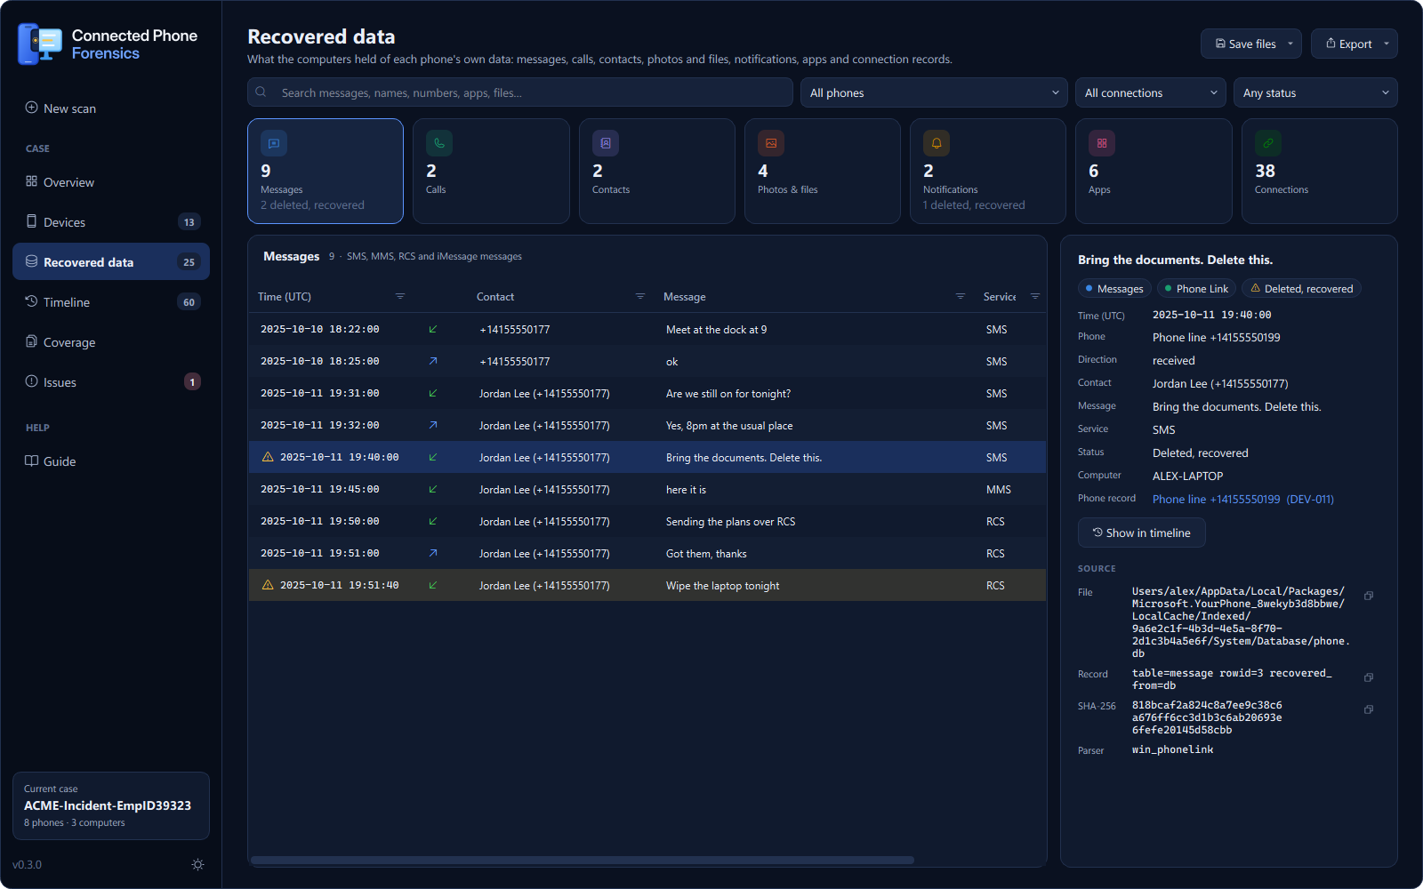Copy the SHA-256 hash
Screen dimensions: 1423x889
coord(1369,709)
